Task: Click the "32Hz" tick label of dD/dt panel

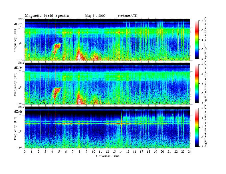Action: coord(21,63)
